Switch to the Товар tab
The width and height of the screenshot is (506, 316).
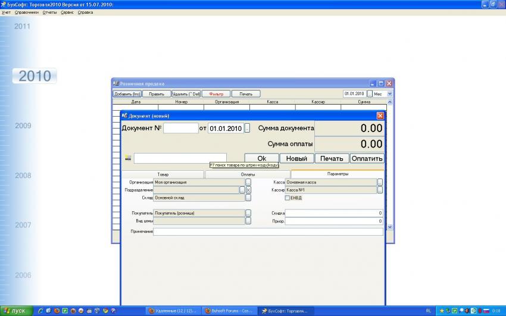pos(163,174)
